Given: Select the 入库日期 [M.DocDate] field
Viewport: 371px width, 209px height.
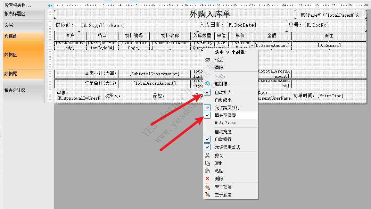Looking at the screenshot, I should coord(228,25).
